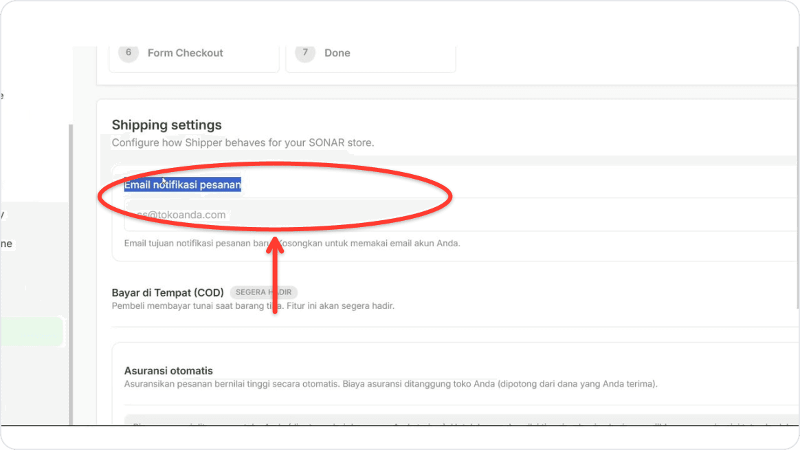Click step number 6 circle
Screen dimensions: 800x450
point(129,52)
